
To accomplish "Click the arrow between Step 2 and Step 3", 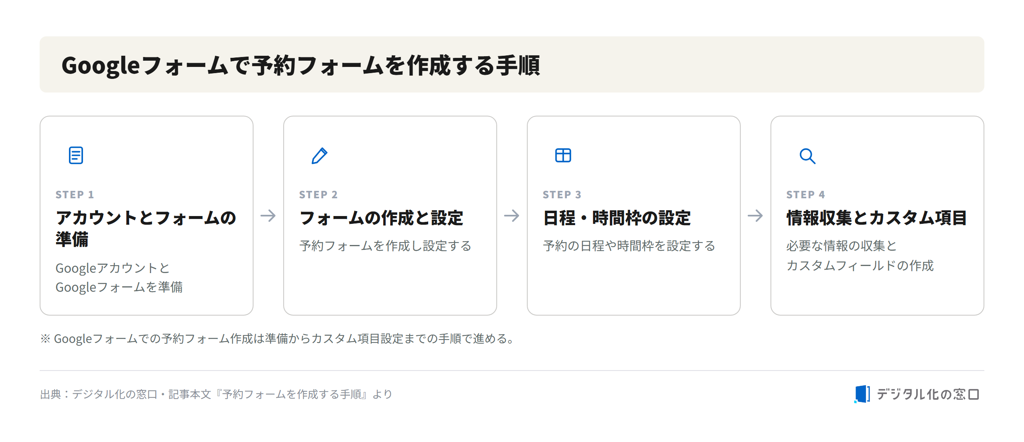I will 512,216.
